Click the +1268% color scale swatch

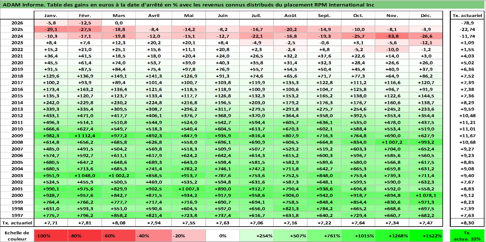click(x=392, y=236)
